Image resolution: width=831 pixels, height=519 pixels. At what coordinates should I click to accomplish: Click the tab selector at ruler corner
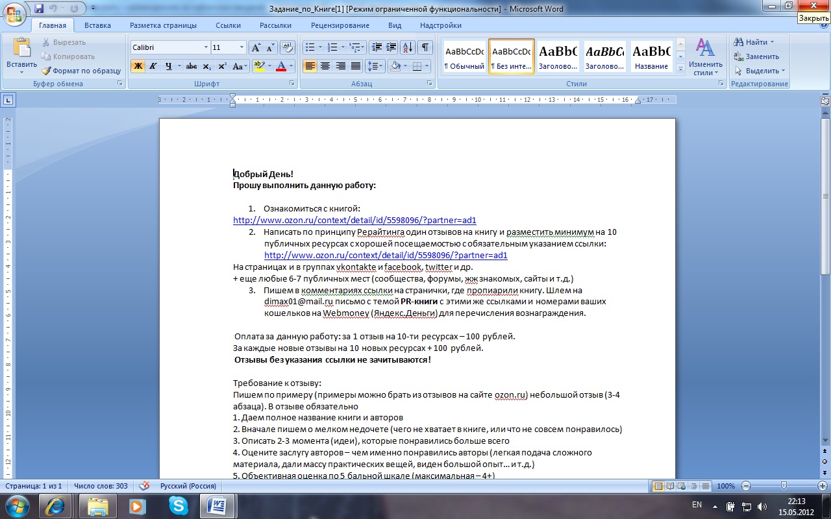tap(8, 100)
